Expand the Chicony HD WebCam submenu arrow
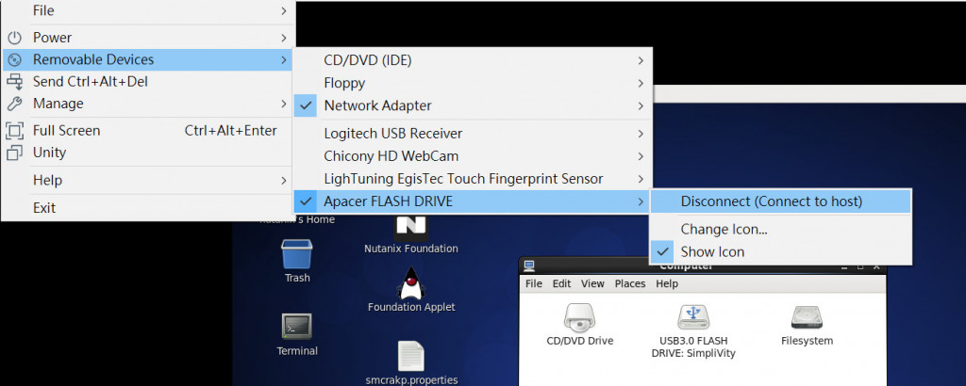Screen dimensions: 966x386 coord(641,156)
